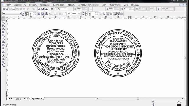Select the Smart Drawing tool
Viewport: 189px width, 106px height.
[3, 32]
